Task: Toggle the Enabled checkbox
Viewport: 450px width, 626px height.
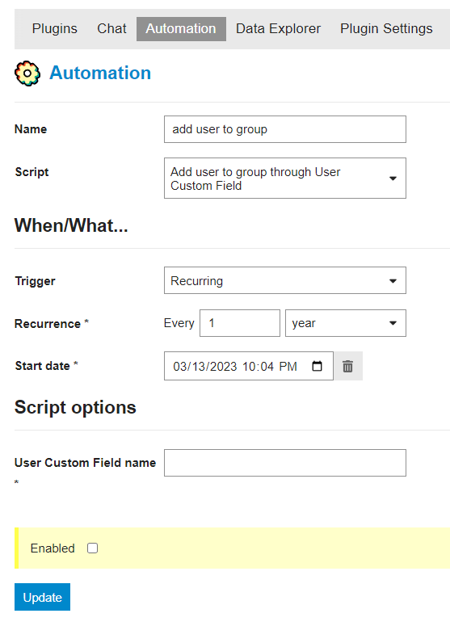Action: click(93, 548)
